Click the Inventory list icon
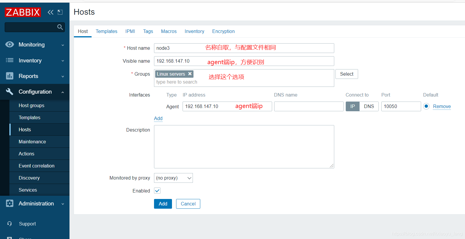Screen dimensions: 465x239 10,60
